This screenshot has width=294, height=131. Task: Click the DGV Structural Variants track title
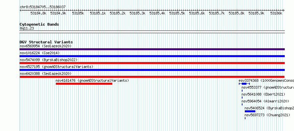[46, 42]
